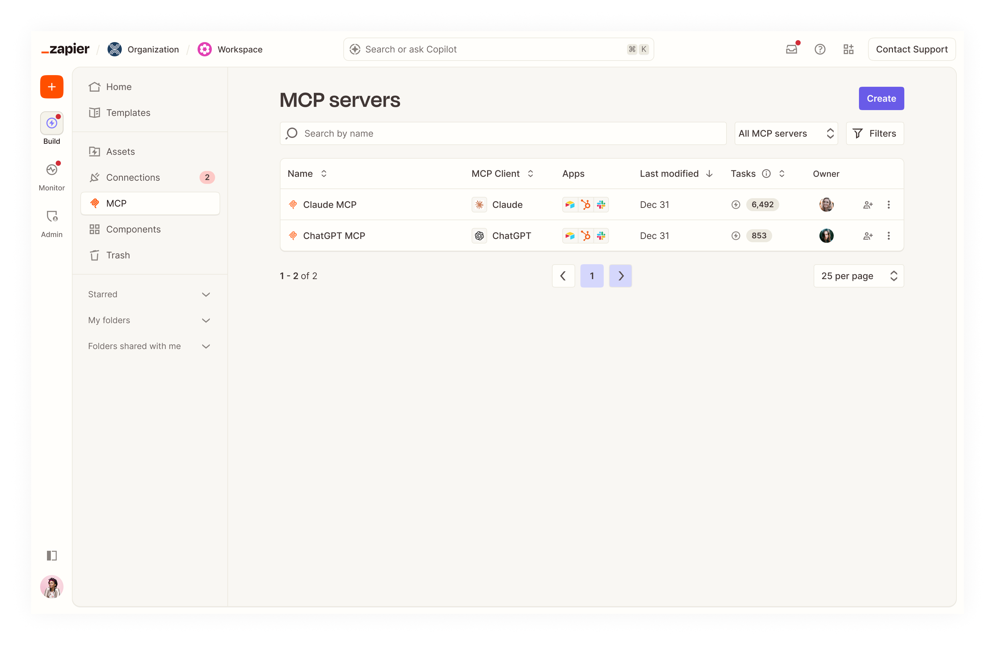Click HubSpot app icon in Claude MCP row
The height and width of the screenshot is (645, 995).
[585, 205]
